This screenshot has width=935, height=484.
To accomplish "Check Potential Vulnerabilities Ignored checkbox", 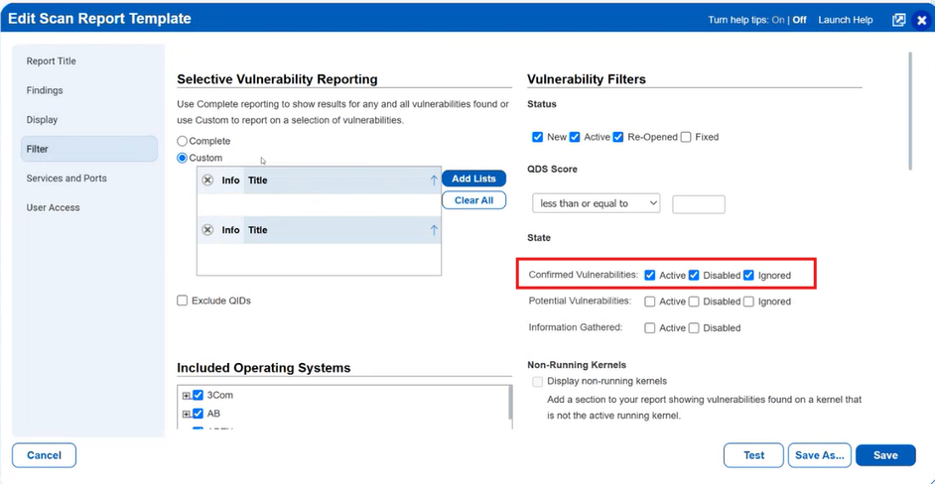I will (749, 302).
